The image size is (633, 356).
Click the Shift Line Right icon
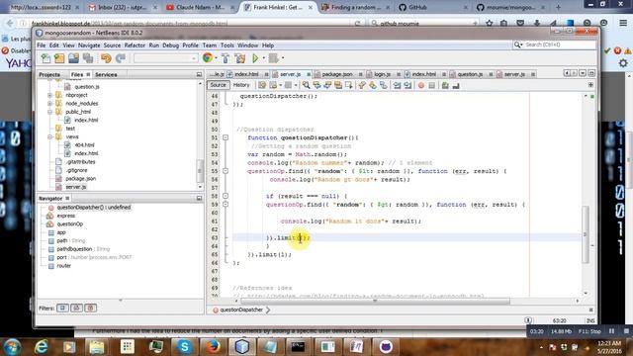[x=407, y=85]
